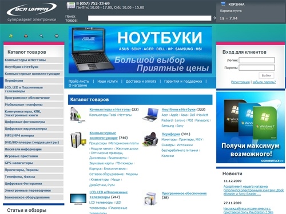The width and height of the screenshot is (286, 214).
Task: Open the Видеокарты subcategory link
Action: (117, 158)
